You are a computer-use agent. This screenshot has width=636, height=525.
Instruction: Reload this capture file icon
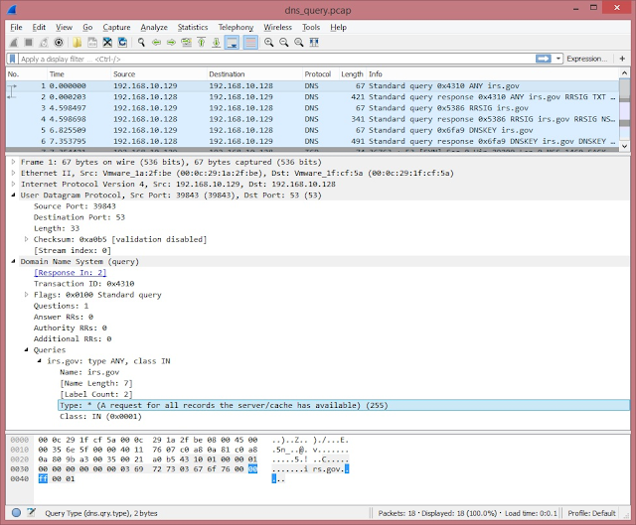tap(122, 42)
